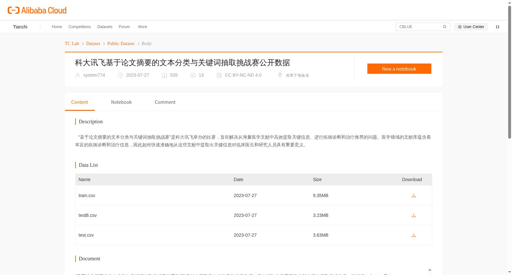Viewport: 512px width, 275px height.
Task: Open the Forum menu item
Action: [124, 27]
